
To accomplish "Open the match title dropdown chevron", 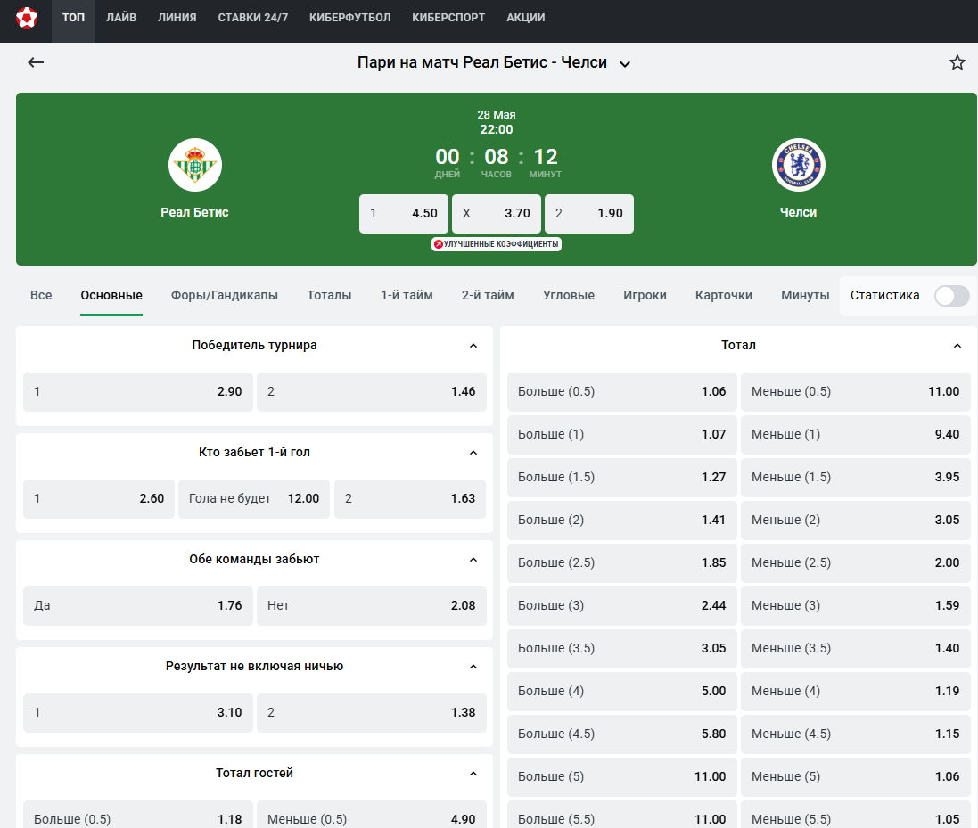I will coord(625,63).
